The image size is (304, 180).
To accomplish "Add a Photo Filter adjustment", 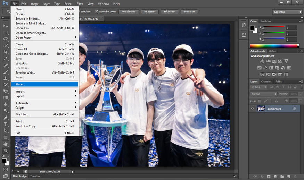I will point(277,68).
